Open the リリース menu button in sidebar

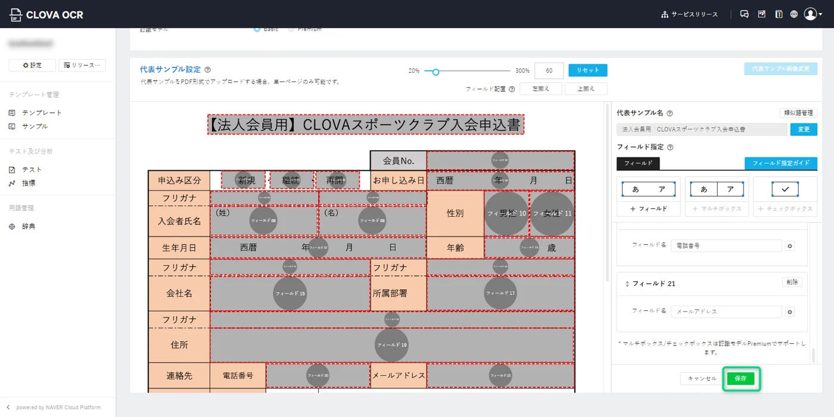pyautogui.click(x=82, y=66)
